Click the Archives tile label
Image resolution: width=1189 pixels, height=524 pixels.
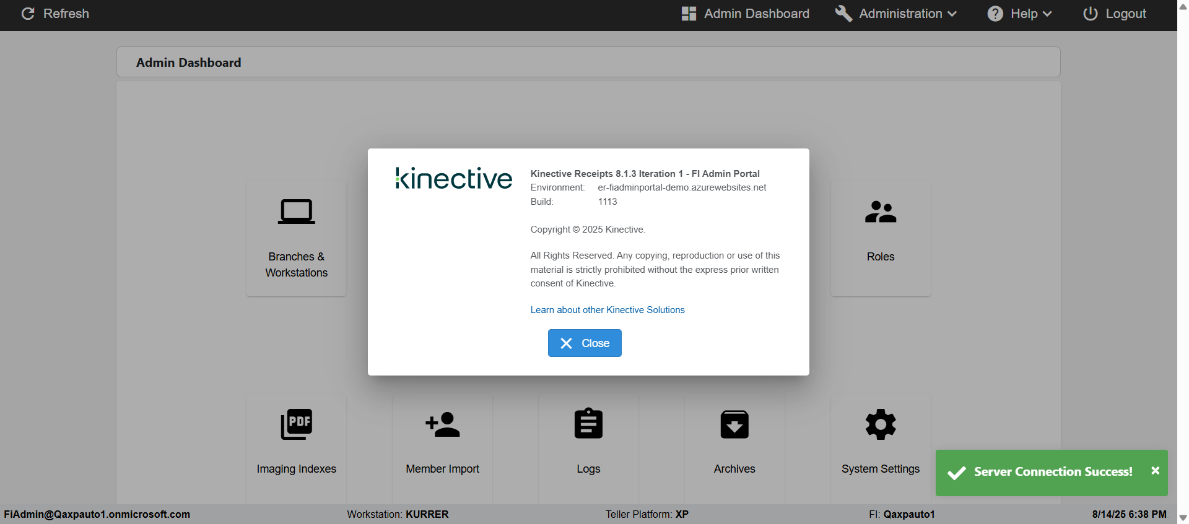coord(734,469)
